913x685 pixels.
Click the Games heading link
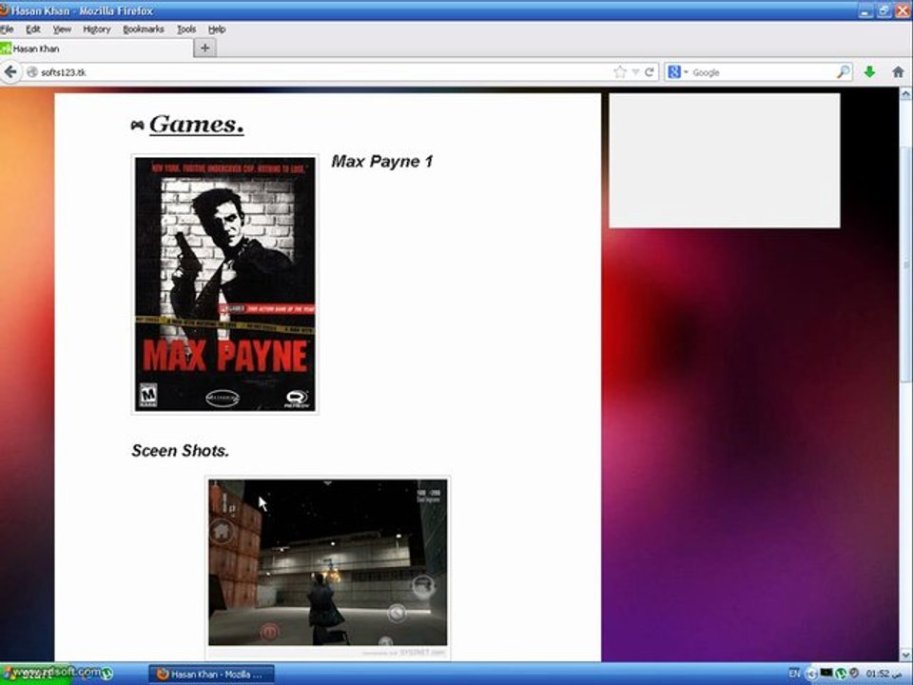pos(196,125)
